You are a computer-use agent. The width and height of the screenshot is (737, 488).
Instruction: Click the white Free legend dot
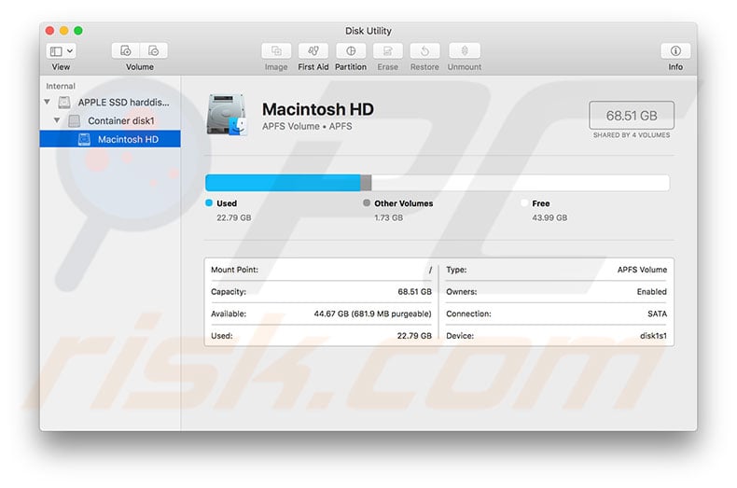524,203
